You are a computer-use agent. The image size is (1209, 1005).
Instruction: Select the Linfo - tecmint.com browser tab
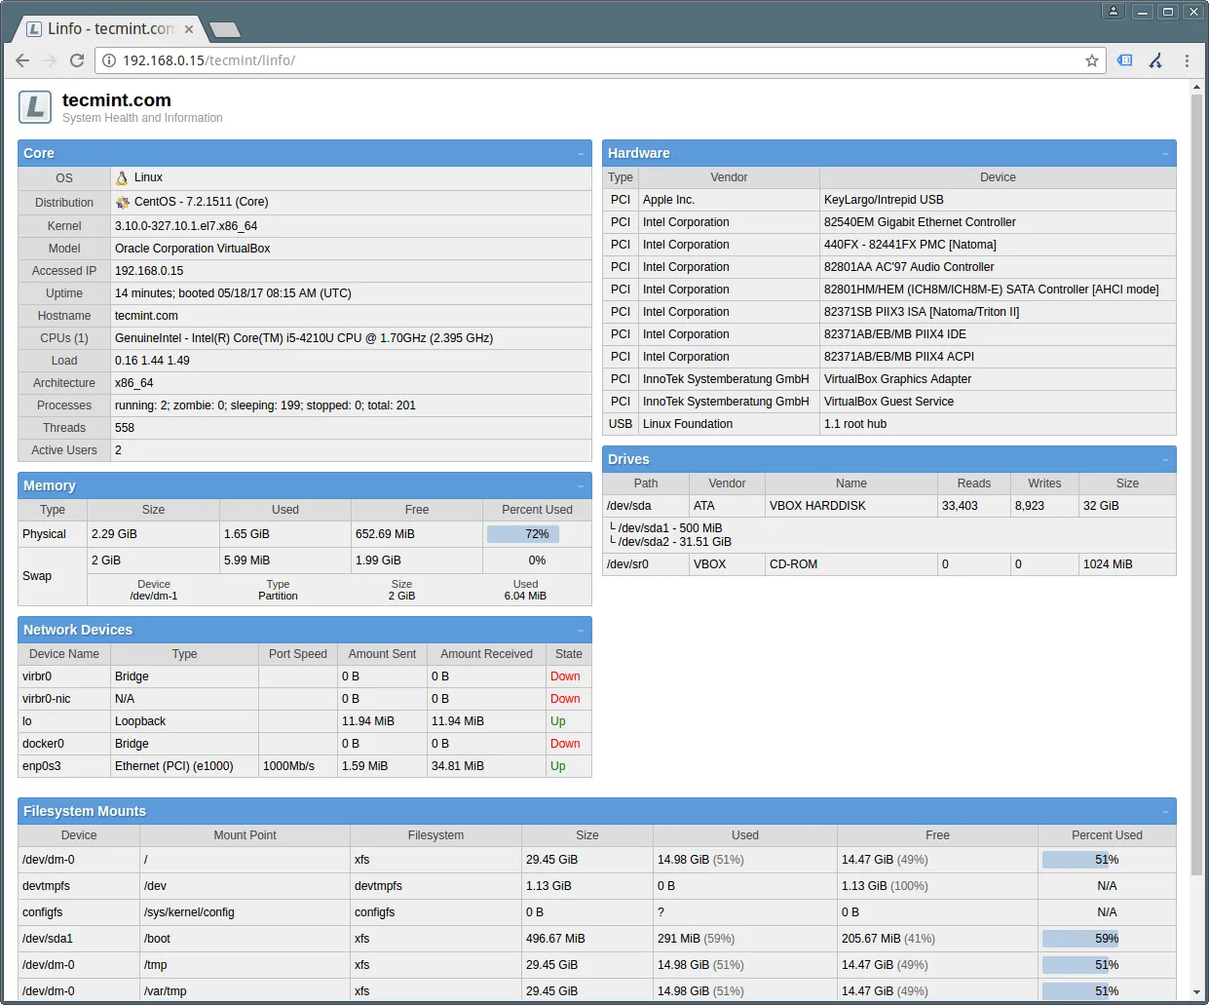(107, 28)
